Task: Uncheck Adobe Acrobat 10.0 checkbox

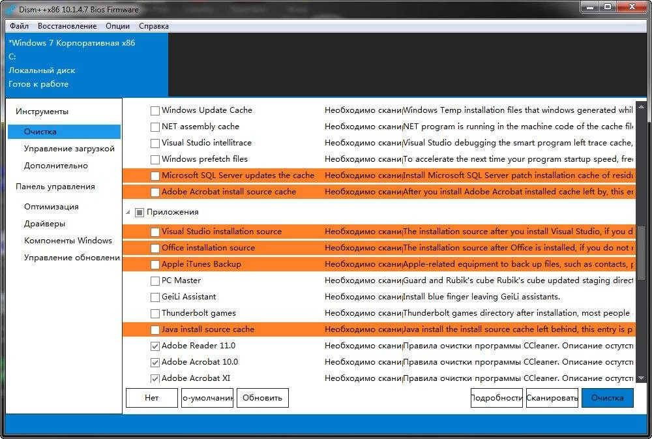Action: click(x=155, y=363)
